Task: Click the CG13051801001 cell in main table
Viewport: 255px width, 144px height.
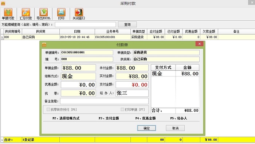Action: [113, 37]
